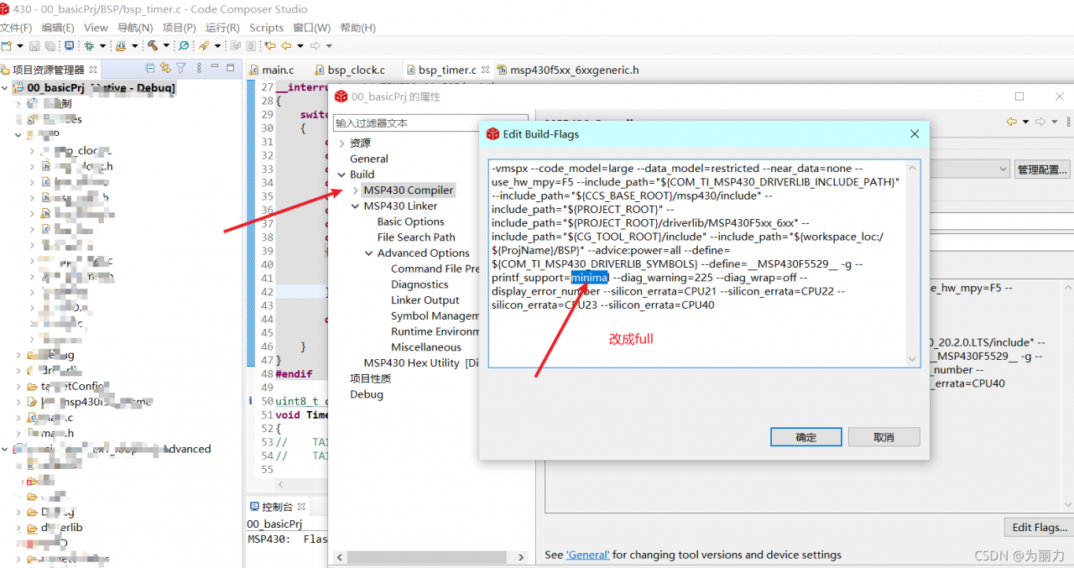Close the Edit Build-Flags dialog
Viewport: 1074px width, 568px height.
coord(915,133)
